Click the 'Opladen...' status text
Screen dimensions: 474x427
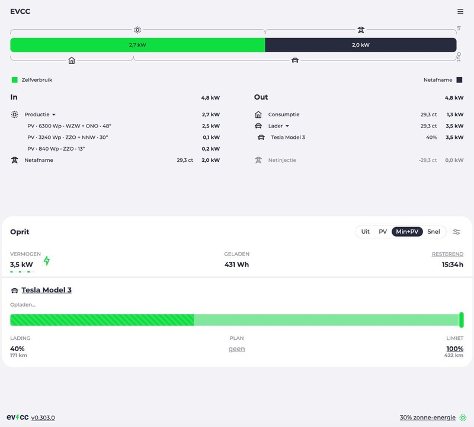click(x=23, y=305)
